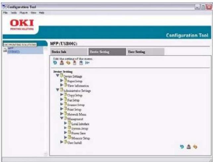The width and height of the screenshot is (213, 162).
Task: Click the folder icon of Network Menu
Action: (x=66, y=114)
